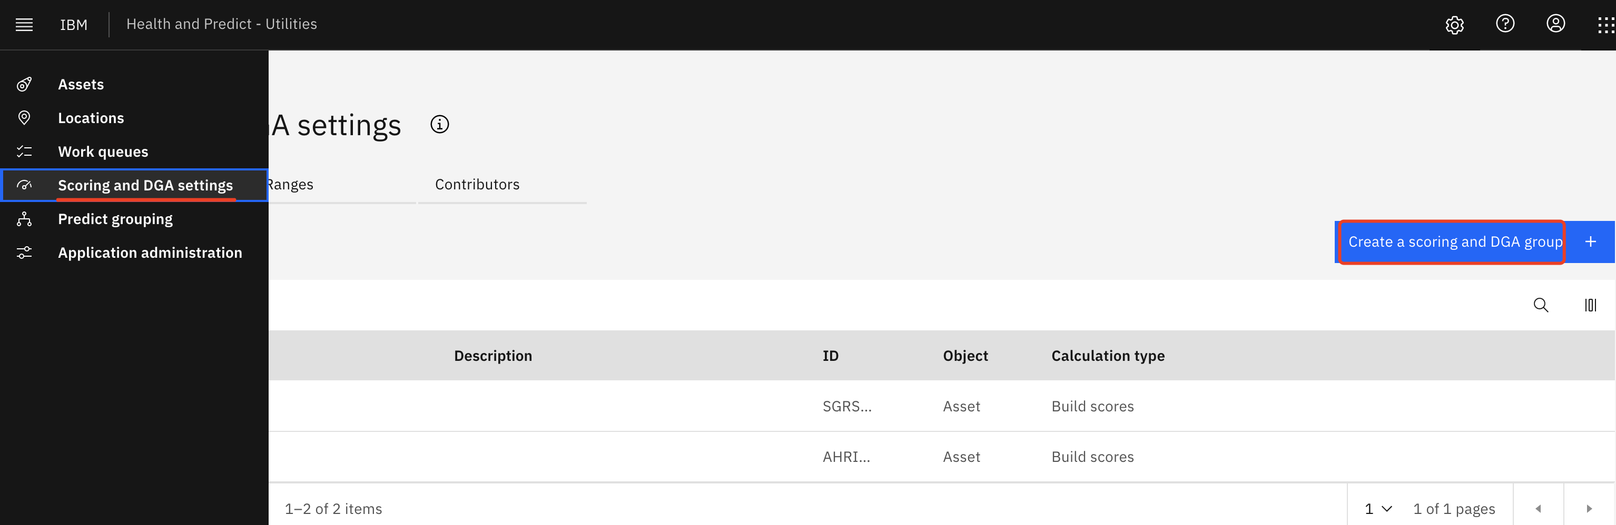Screen dimensions: 1616x525
Task: Open Work queues in navigation
Action: pyautogui.click(x=134, y=152)
